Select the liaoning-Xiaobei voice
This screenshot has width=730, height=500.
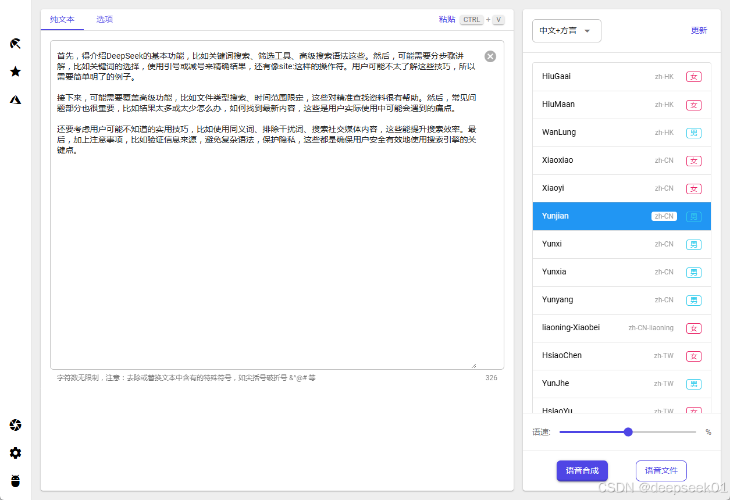622,328
